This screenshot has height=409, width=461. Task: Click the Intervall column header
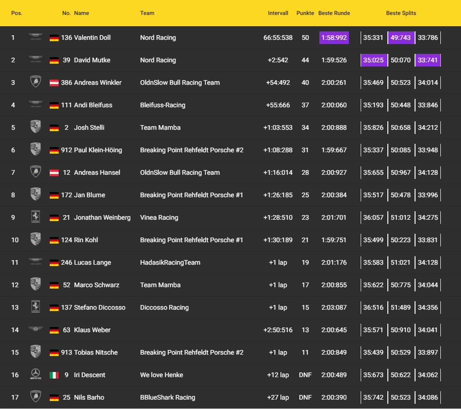click(278, 13)
